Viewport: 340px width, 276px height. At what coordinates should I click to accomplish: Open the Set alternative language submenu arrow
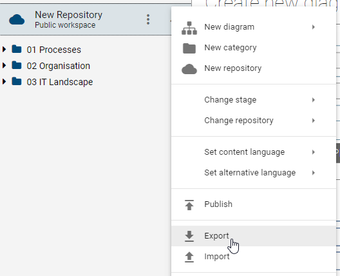tap(314, 173)
